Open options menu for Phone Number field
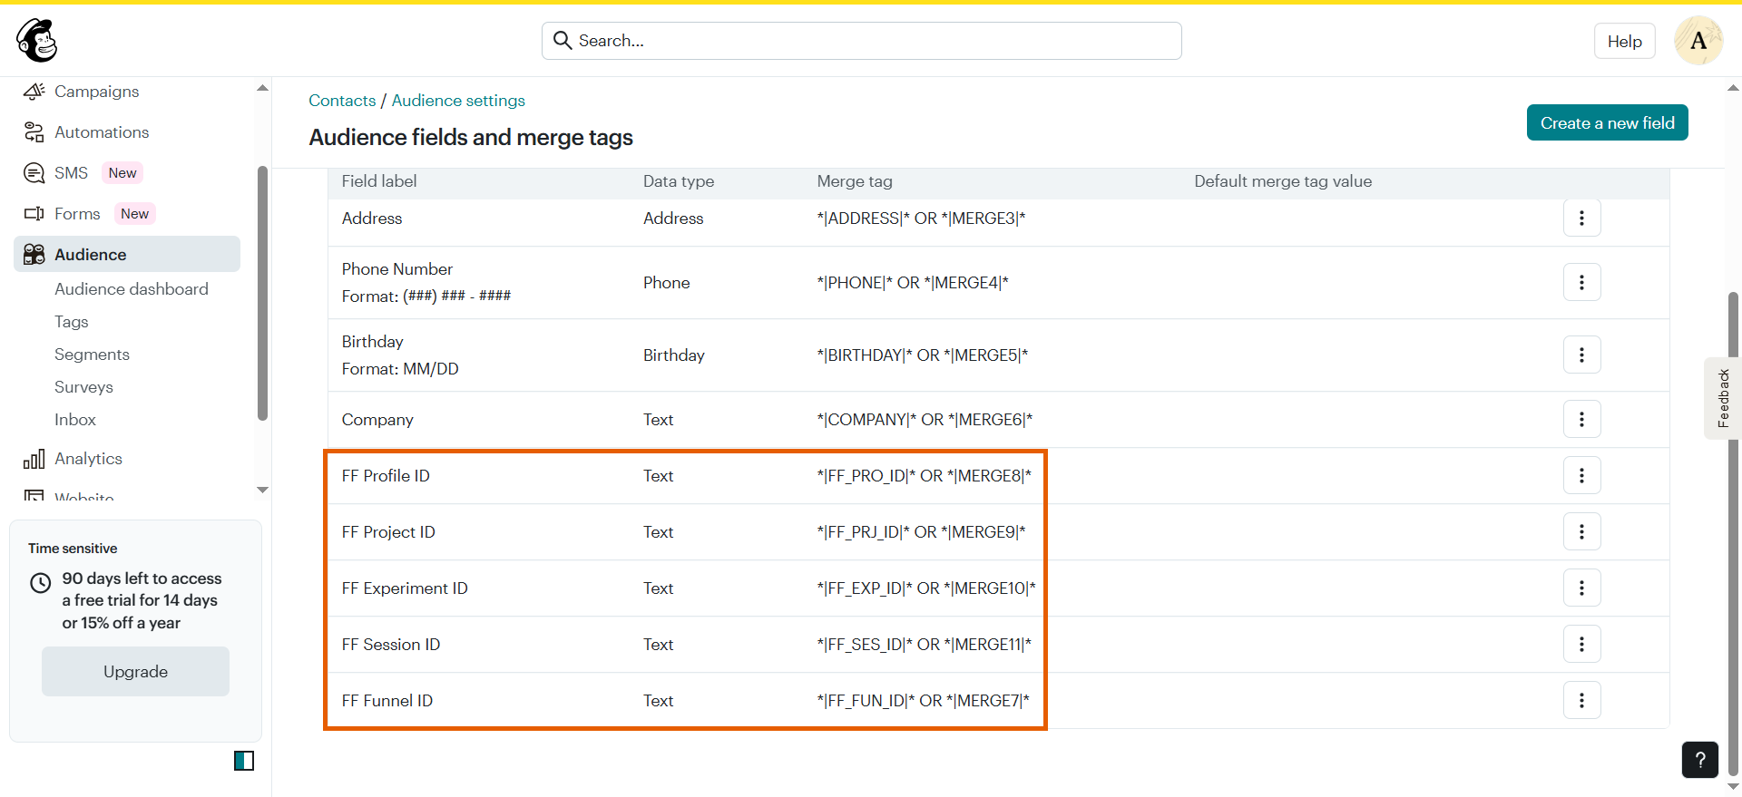The height and width of the screenshot is (797, 1742). click(x=1581, y=283)
